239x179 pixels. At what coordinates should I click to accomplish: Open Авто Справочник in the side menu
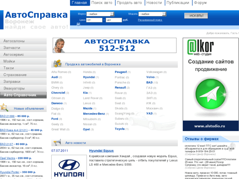23,95
